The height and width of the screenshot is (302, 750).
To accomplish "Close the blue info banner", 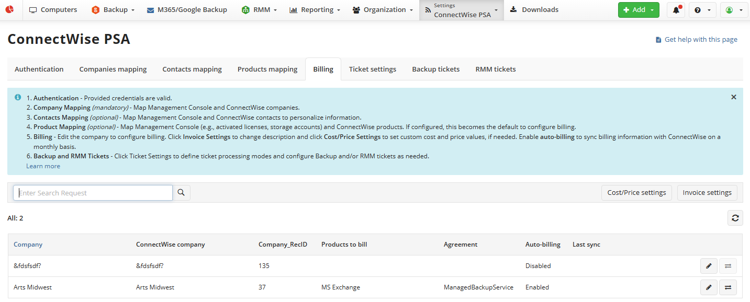I will coord(734,97).
